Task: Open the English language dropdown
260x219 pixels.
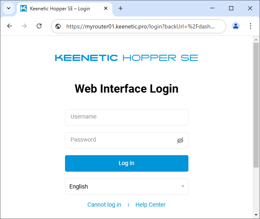Action: coord(123,186)
